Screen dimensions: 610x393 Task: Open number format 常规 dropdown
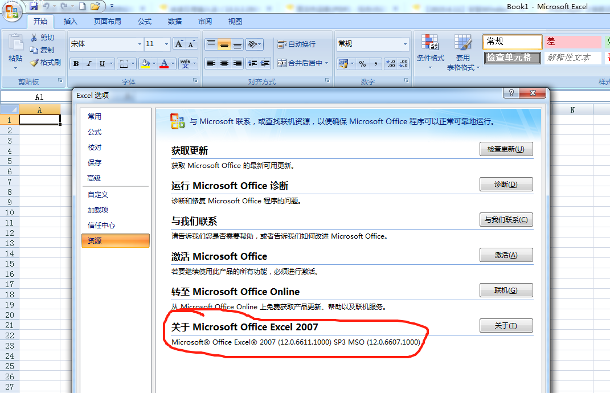405,44
